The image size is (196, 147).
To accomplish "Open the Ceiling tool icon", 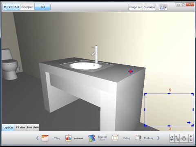I will click(115, 138).
